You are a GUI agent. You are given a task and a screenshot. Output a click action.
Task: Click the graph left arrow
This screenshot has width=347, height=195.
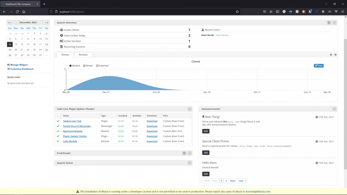tap(331, 54)
